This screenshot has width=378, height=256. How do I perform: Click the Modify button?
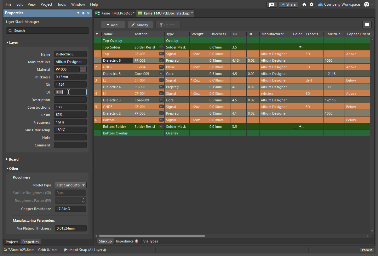click(x=140, y=25)
